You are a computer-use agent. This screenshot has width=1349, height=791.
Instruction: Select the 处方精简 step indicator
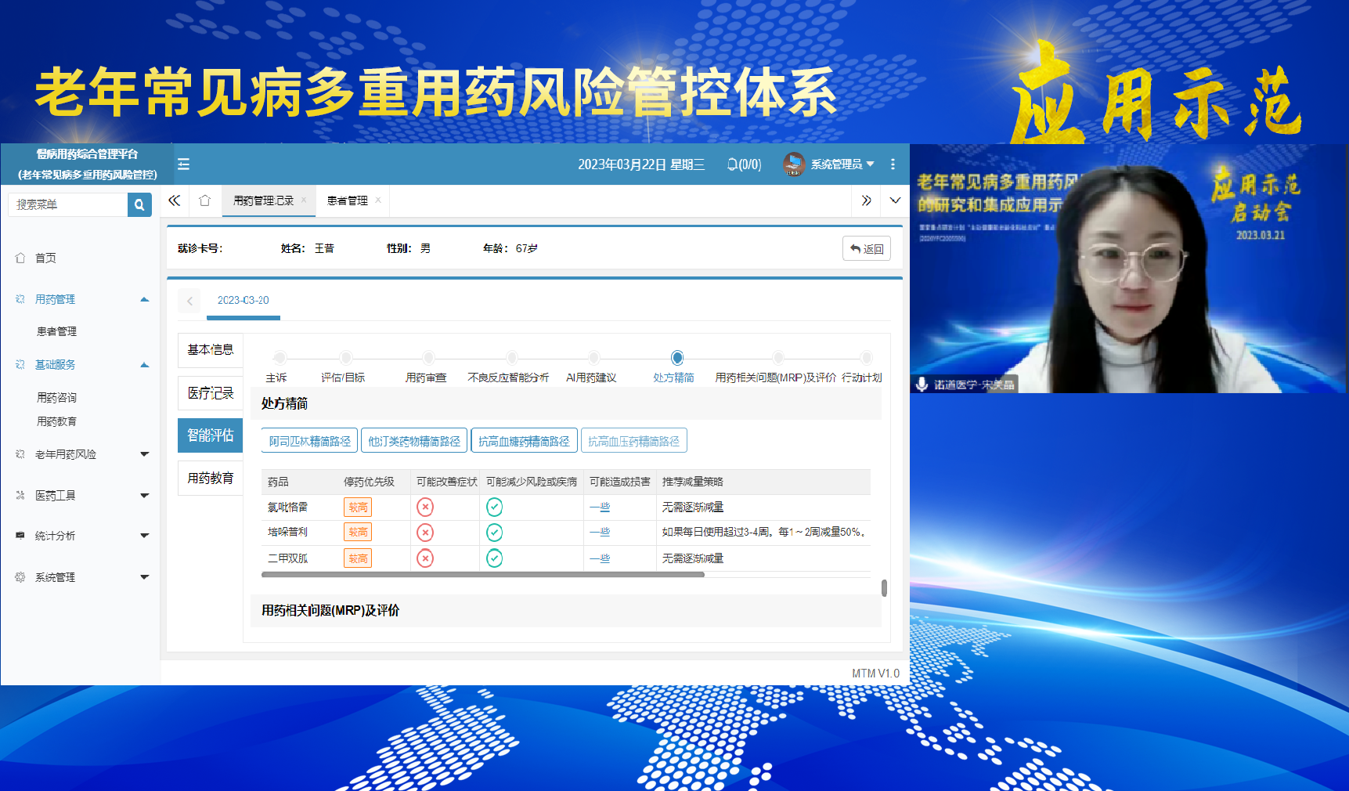(677, 358)
